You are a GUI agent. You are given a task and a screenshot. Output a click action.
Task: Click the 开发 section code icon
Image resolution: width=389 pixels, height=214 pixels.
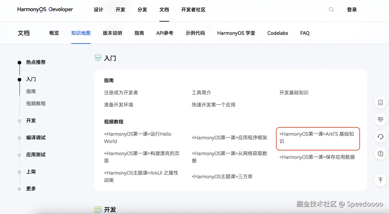[x=98, y=209]
